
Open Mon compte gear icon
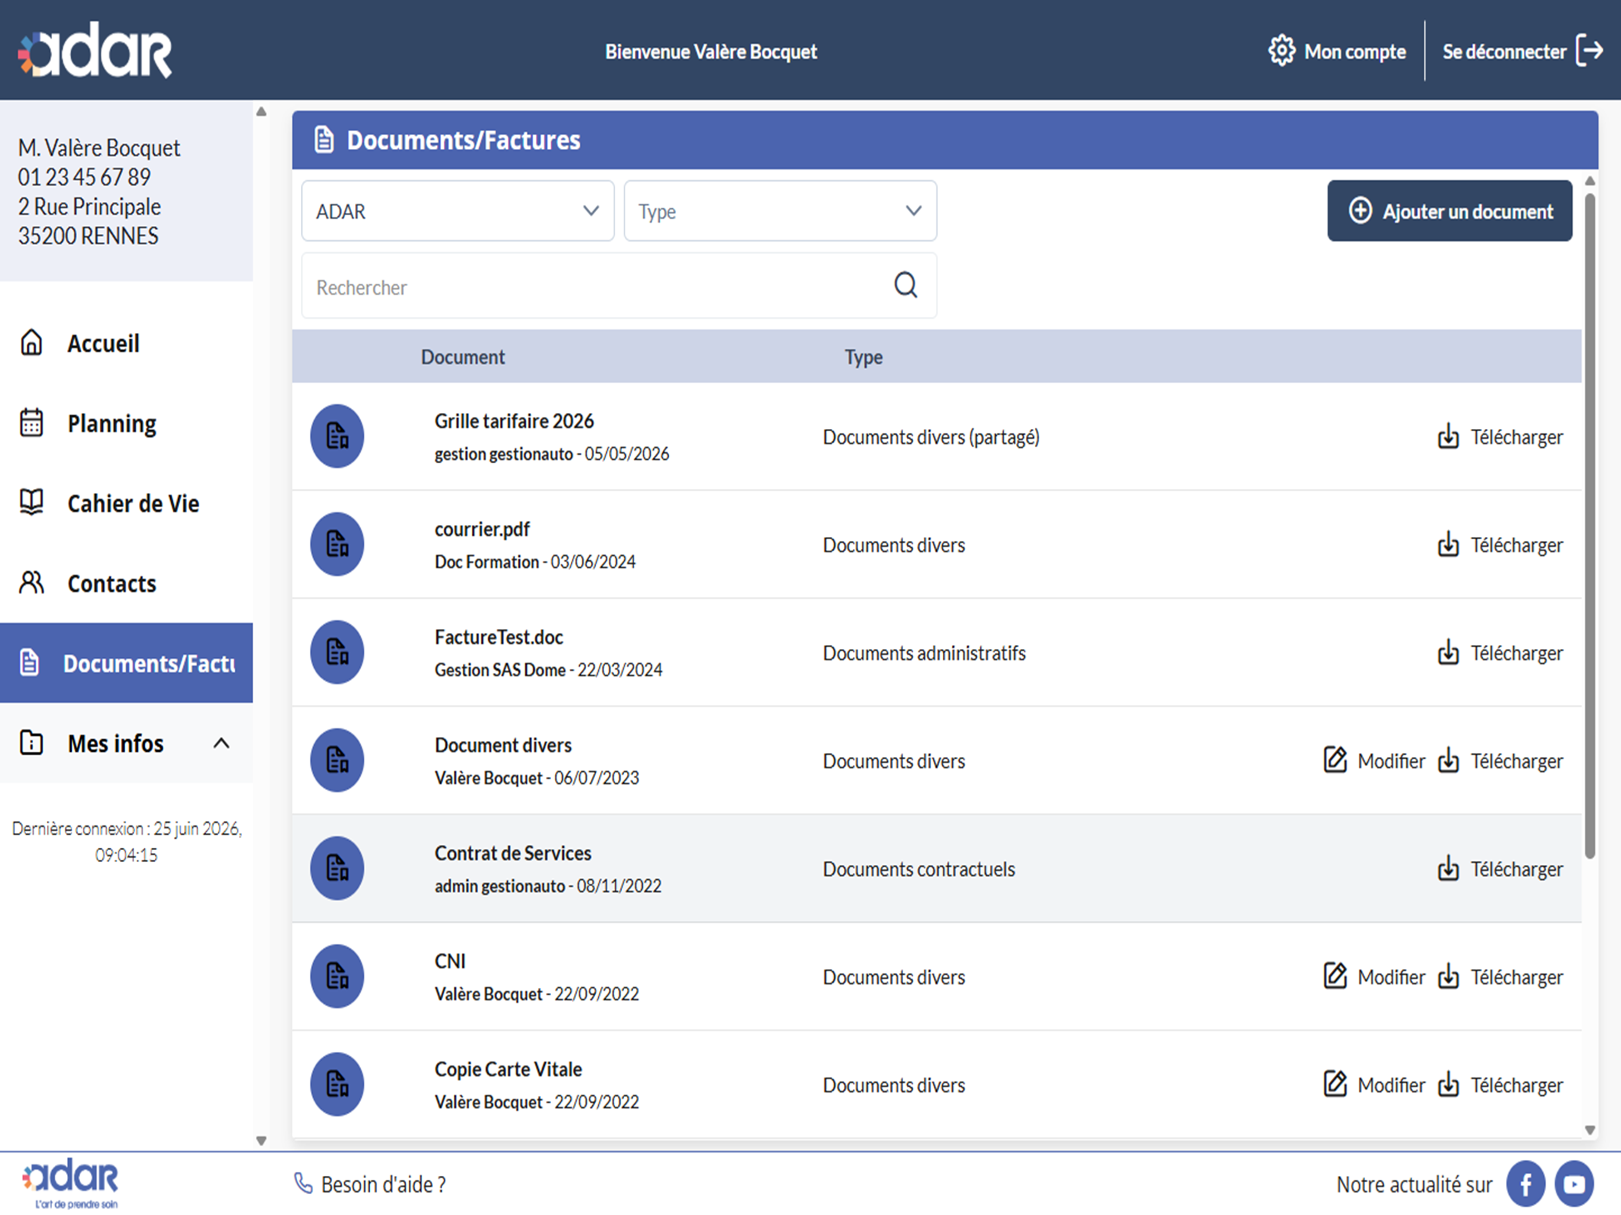tap(1282, 50)
